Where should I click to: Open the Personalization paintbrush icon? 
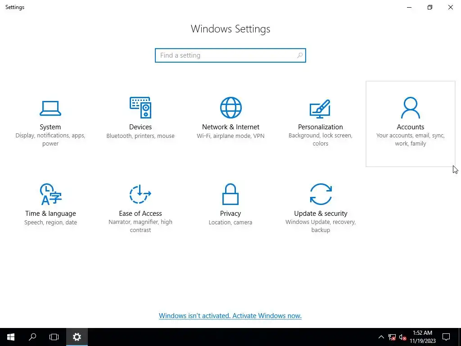tap(320, 109)
